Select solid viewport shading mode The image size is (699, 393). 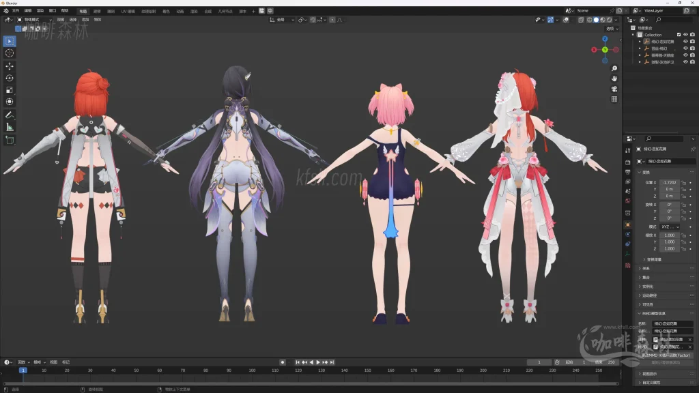click(x=596, y=20)
